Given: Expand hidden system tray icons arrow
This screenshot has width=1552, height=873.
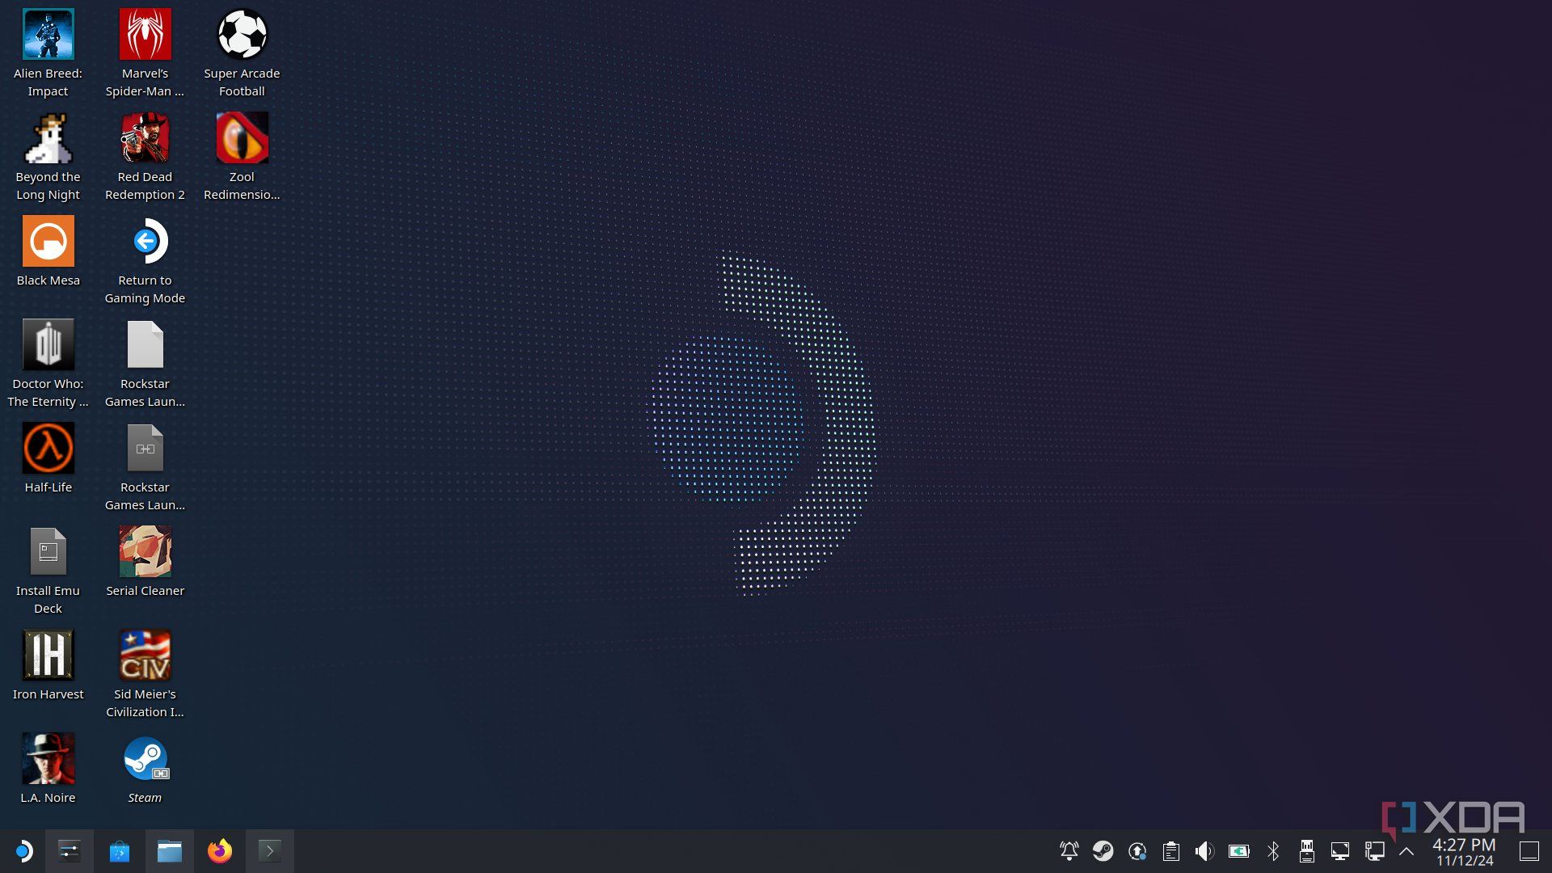Looking at the screenshot, I should pos(1406,851).
